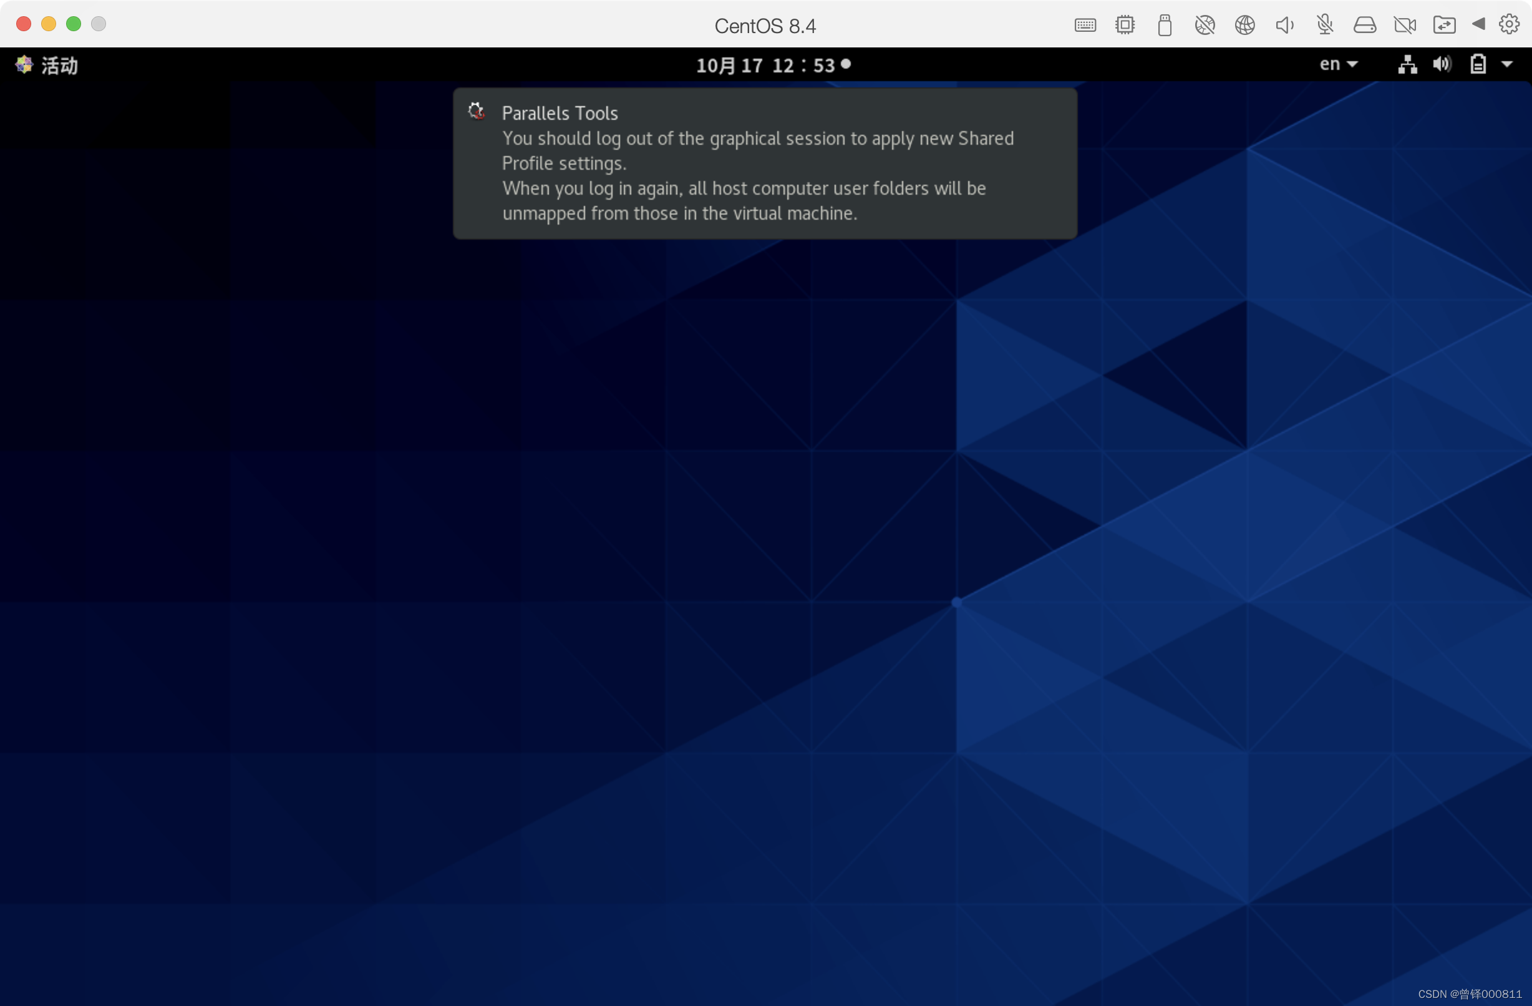Click the Parallels Tools notification title
The height and width of the screenshot is (1006, 1532).
[x=560, y=114]
